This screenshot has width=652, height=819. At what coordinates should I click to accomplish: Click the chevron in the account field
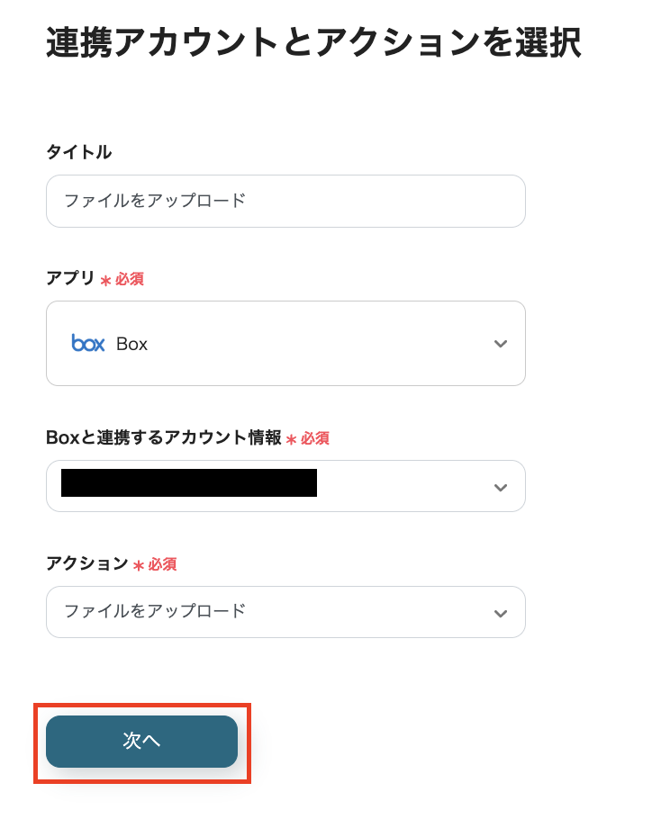(x=501, y=487)
